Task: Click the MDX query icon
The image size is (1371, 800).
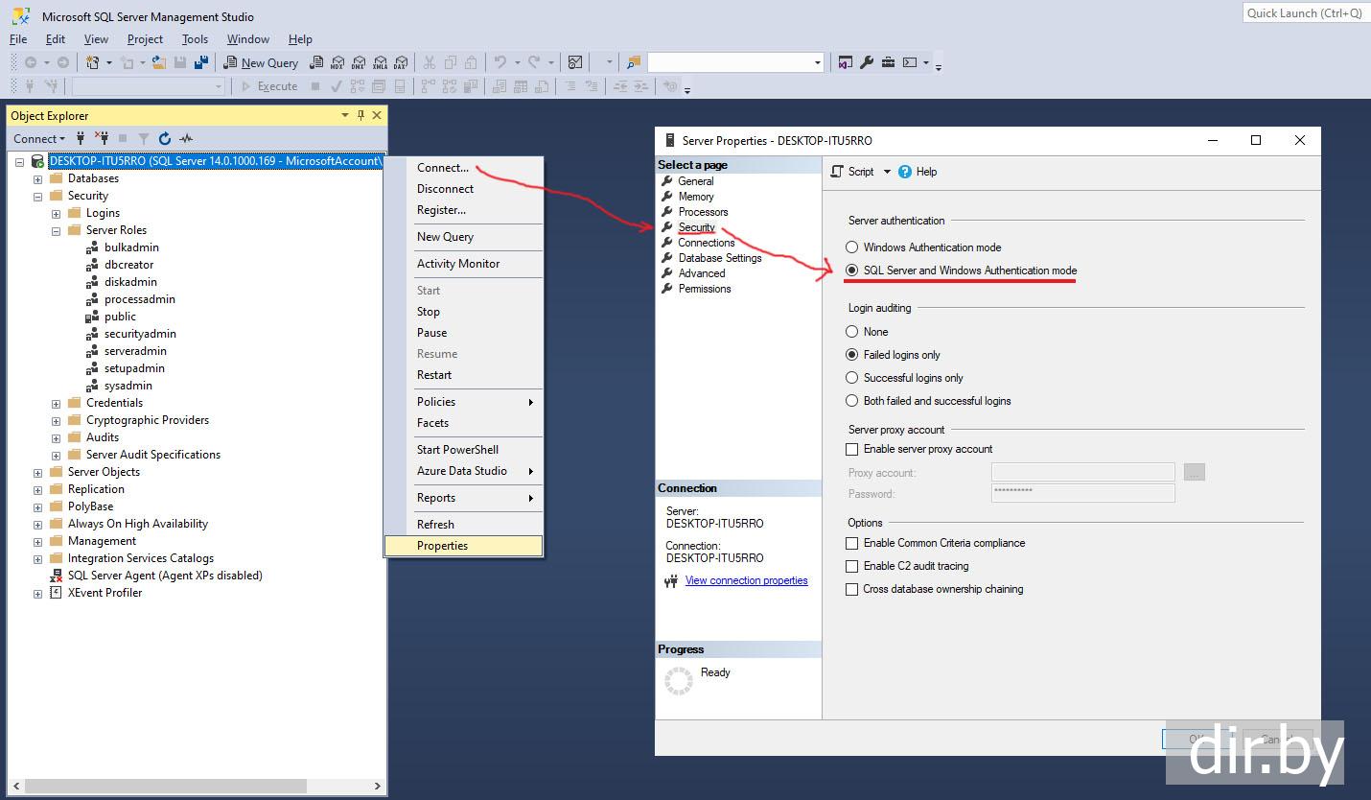Action: tap(337, 62)
